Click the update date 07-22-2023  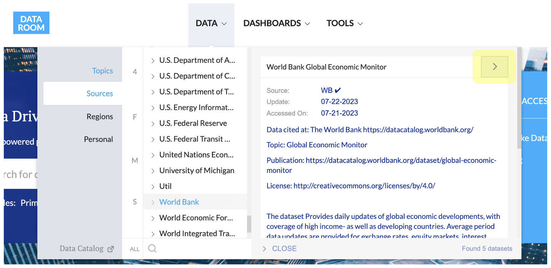339,102
